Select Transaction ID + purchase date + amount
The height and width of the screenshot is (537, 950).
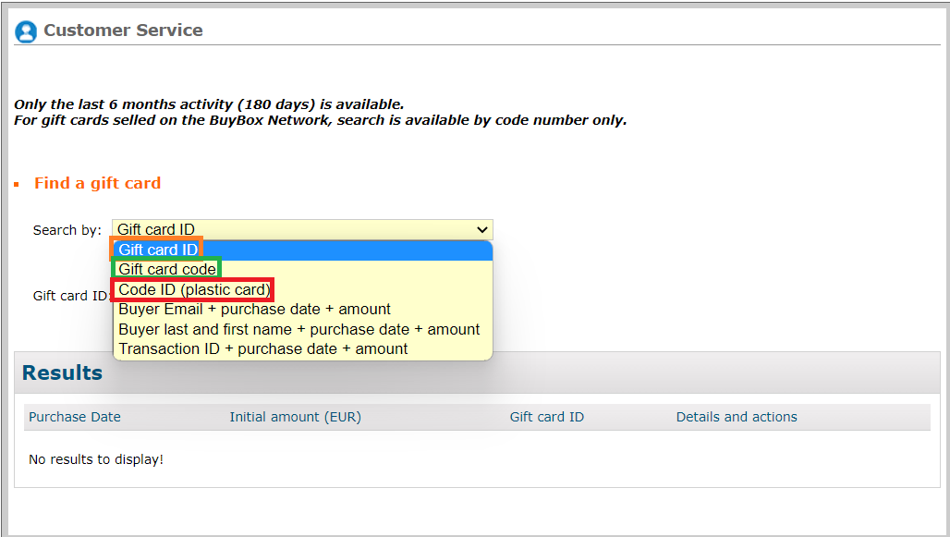point(262,349)
